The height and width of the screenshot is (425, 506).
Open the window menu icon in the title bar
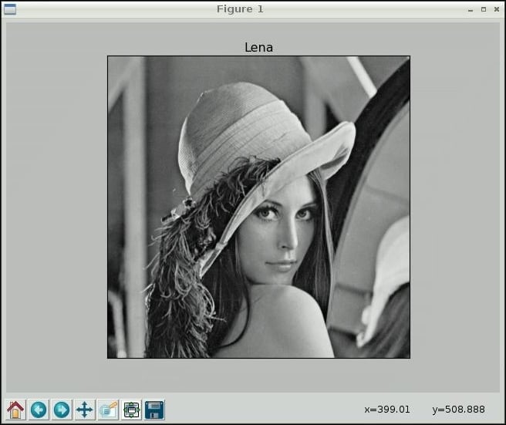(10, 9)
